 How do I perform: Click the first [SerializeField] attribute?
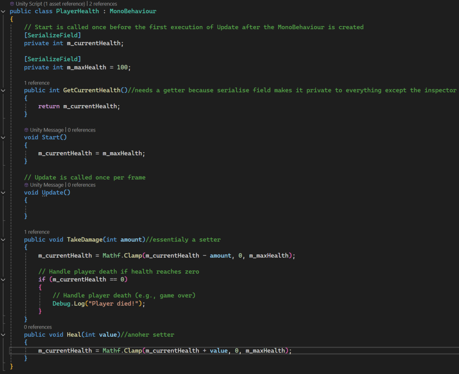pyautogui.click(x=52, y=35)
